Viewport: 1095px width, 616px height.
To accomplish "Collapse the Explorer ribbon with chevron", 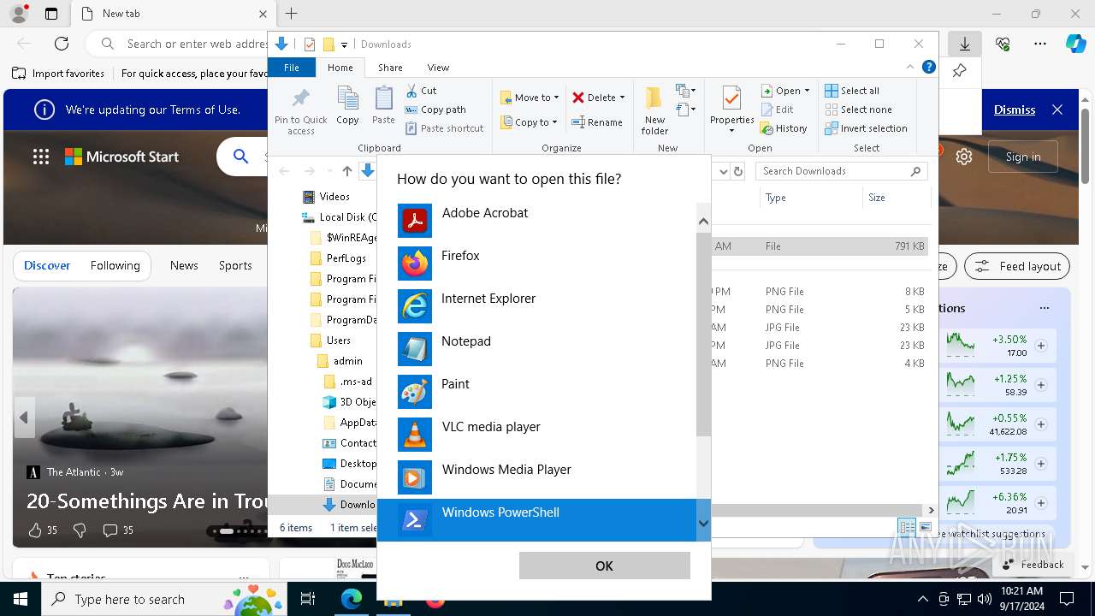I will (910, 67).
